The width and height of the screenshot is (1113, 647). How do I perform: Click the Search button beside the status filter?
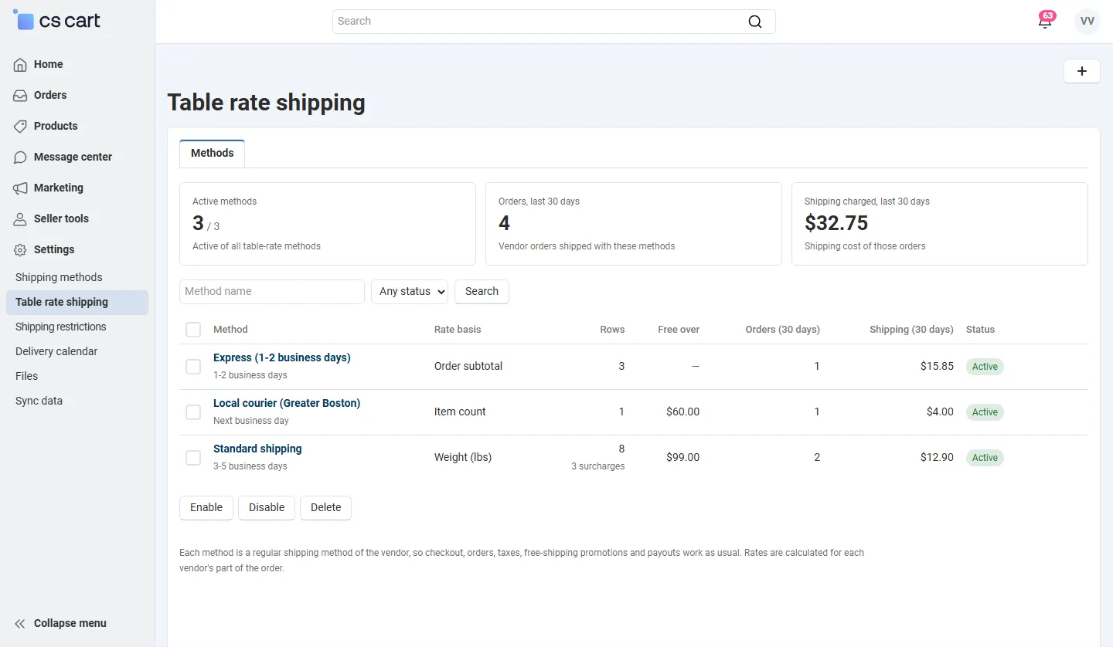click(482, 292)
